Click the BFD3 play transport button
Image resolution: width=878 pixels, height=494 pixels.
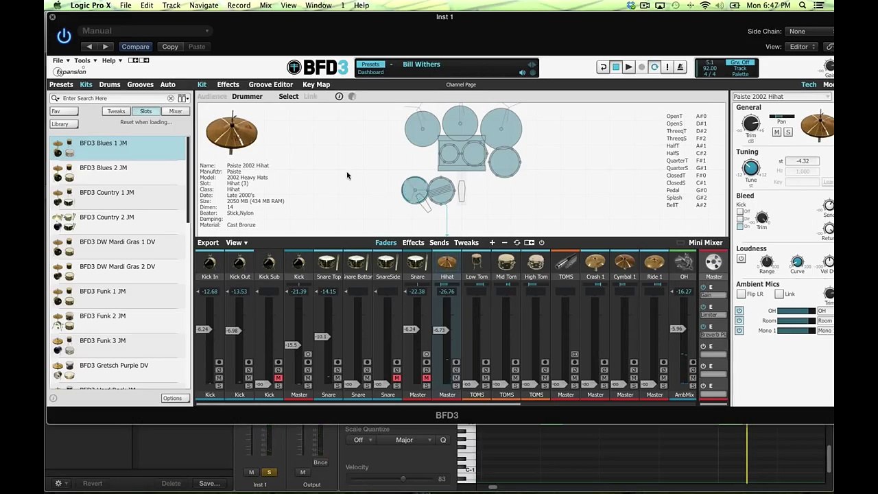click(x=628, y=67)
